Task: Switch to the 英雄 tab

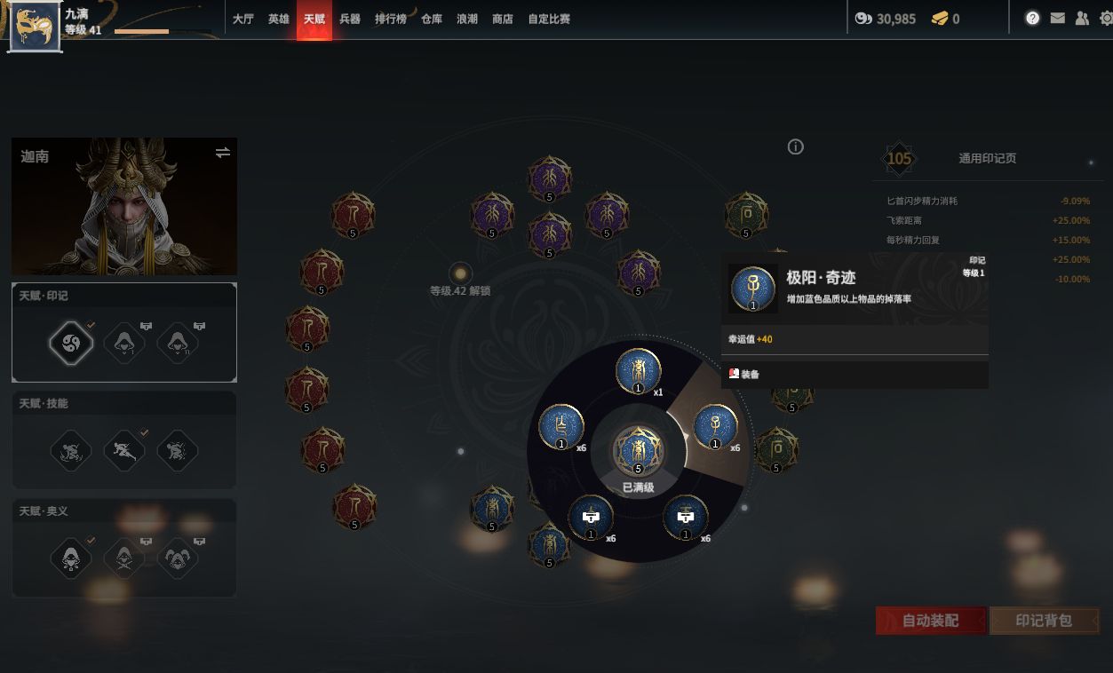Action: click(279, 19)
